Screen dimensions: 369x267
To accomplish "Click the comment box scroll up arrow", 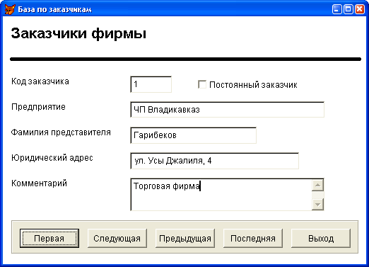I will (x=317, y=185).
